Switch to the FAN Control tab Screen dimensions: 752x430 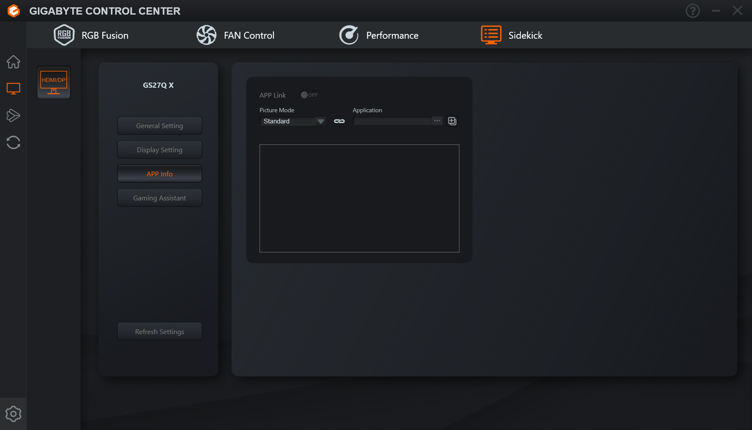235,35
